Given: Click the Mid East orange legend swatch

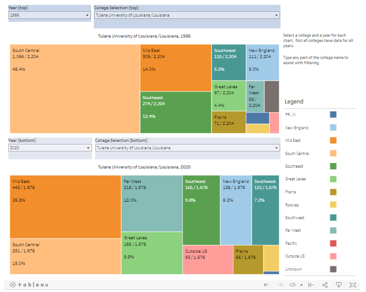Looking at the screenshot, I should point(333,141).
